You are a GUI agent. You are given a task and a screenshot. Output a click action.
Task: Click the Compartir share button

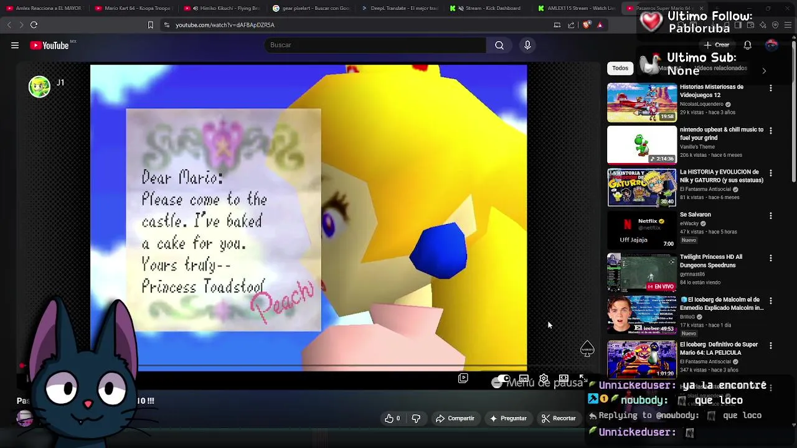[x=455, y=418]
